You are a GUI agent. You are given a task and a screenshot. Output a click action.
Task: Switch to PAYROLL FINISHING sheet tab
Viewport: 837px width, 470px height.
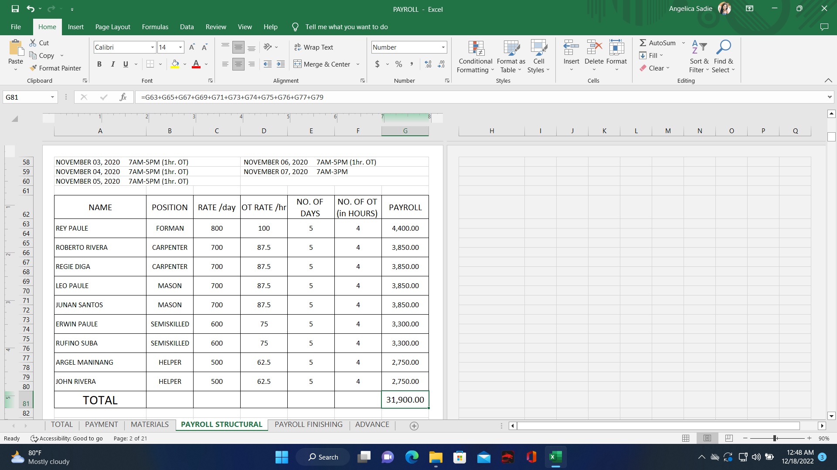308,424
